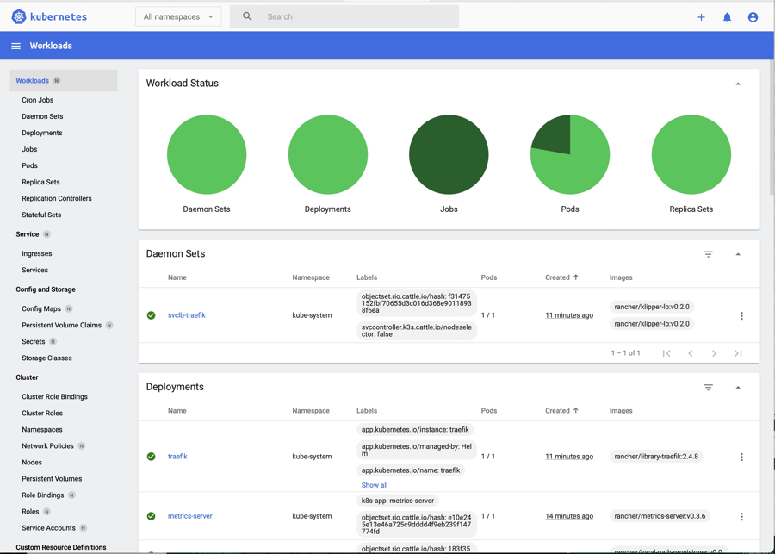Click the k8s-app: metrics-server label chip
Viewport: 775px width, 554px height.
pos(397,501)
